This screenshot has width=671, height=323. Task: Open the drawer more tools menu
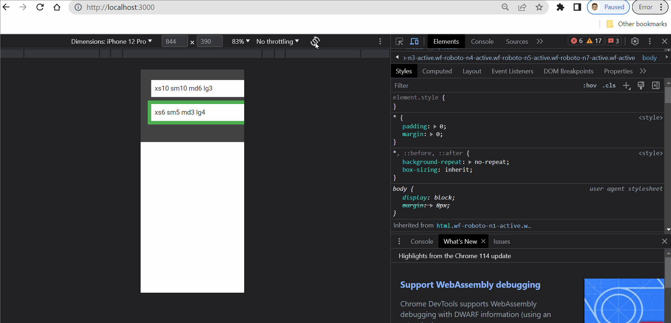[399, 241]
